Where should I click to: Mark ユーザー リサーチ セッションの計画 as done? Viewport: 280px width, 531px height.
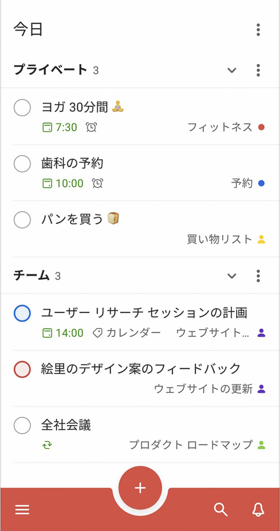(x=22, y=313)
